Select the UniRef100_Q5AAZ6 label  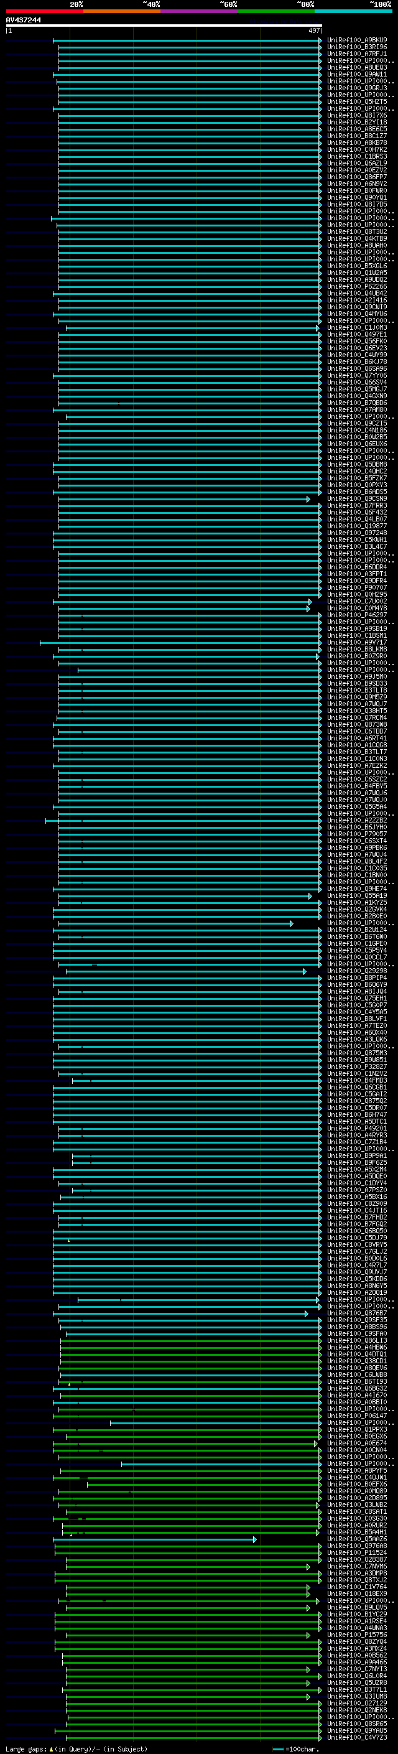[x=357, y=1539]
